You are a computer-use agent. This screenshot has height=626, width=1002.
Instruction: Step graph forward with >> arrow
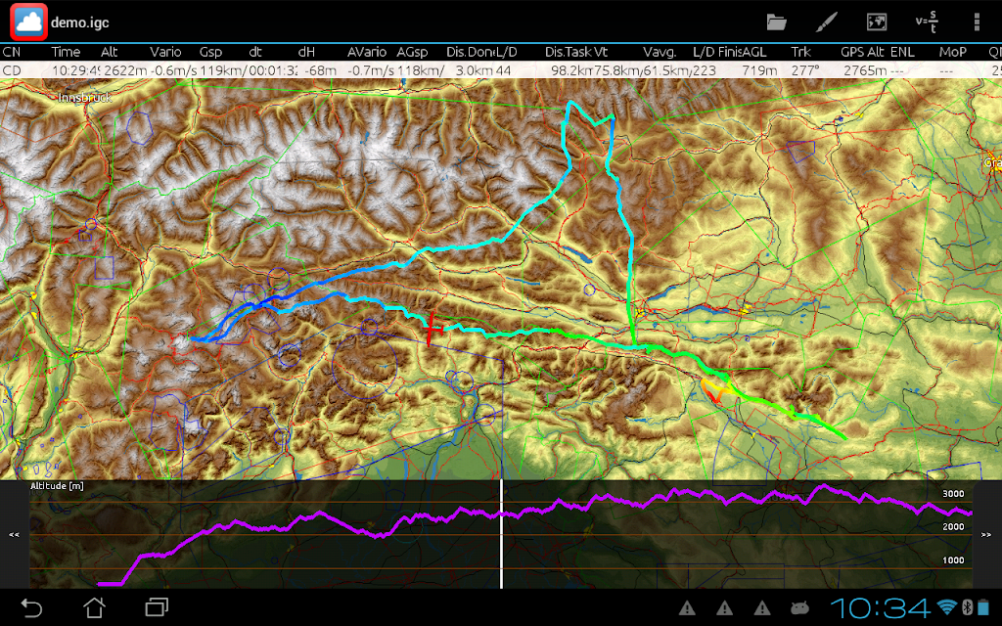tap(986, 535)
